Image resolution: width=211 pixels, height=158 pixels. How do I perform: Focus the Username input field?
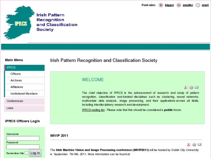(x=23, y=138)
